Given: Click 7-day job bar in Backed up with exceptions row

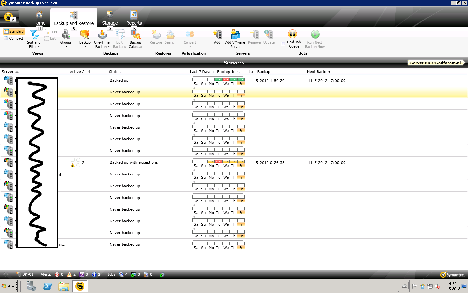Looking at the screenshot, I should (218, 162).
